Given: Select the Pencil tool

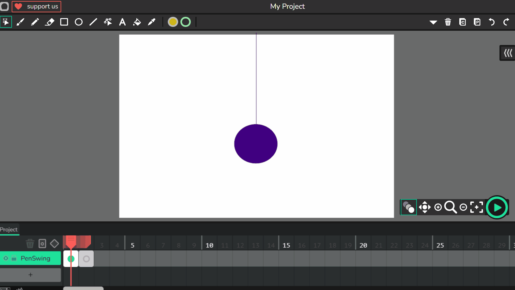Looking at the screenshot, I should pos(35,22).
